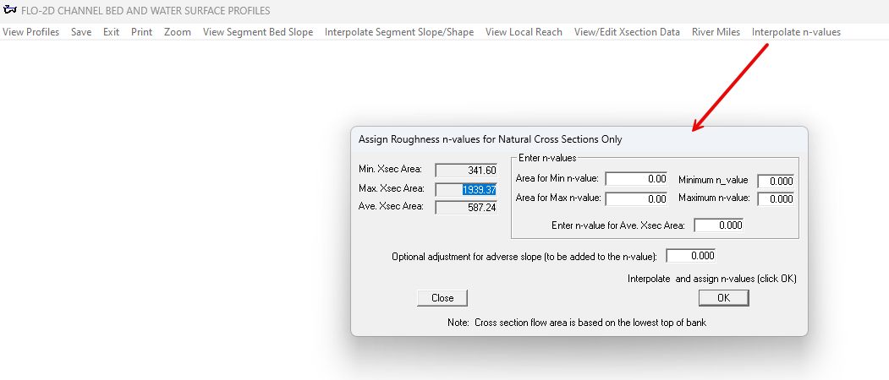Click the 'Ave. Xsec Area:' label
The height and width of the screenshot is (380, 889).
pos(391,206)
